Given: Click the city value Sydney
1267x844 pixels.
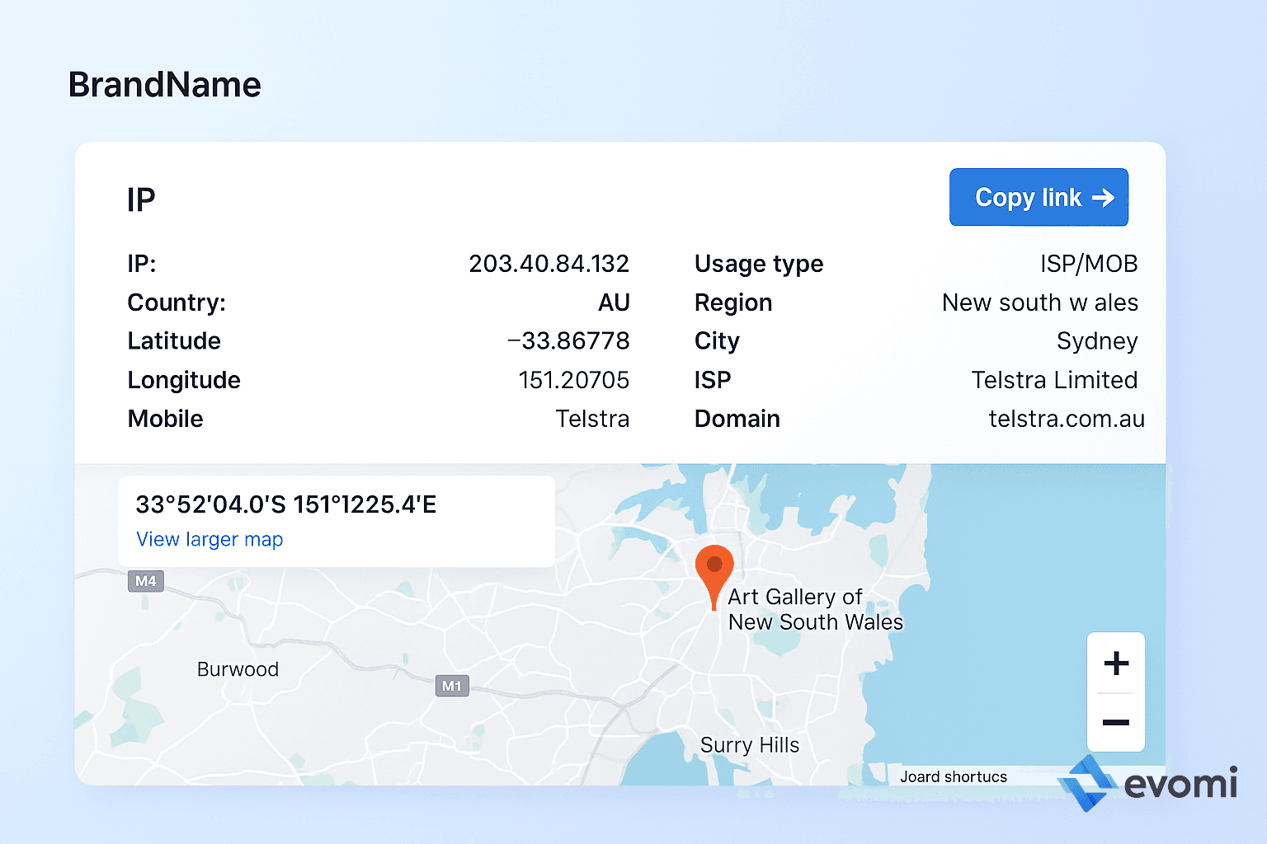Looking at the screenshot, I should tap(1097, 341).
